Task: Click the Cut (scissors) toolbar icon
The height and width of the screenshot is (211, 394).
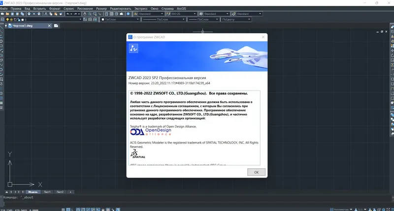Action: point(46,14)
